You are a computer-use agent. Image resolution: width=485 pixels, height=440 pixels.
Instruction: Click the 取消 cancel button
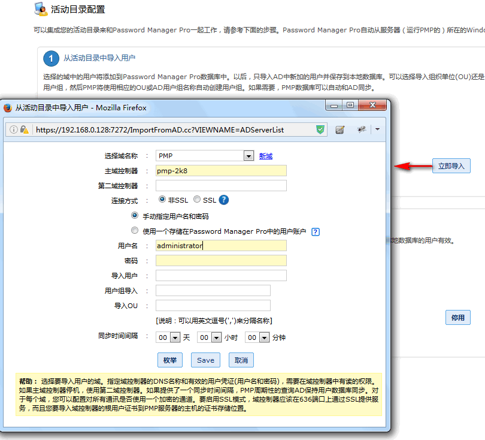(x=241, y=360)
